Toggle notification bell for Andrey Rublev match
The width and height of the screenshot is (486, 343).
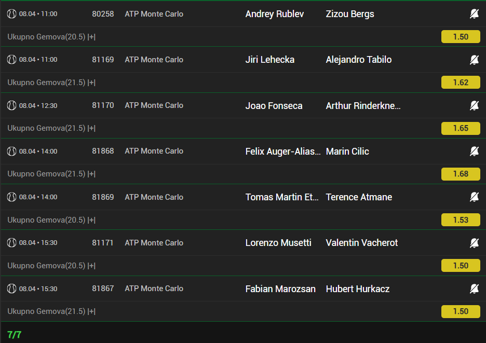click(474, 14)
